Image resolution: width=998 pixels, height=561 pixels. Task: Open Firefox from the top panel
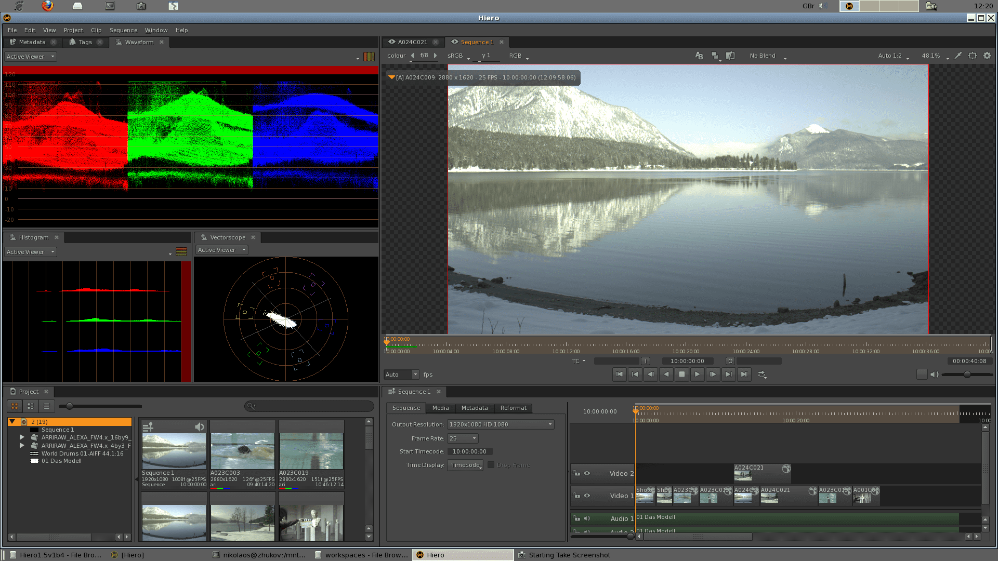tap(47, 6)
